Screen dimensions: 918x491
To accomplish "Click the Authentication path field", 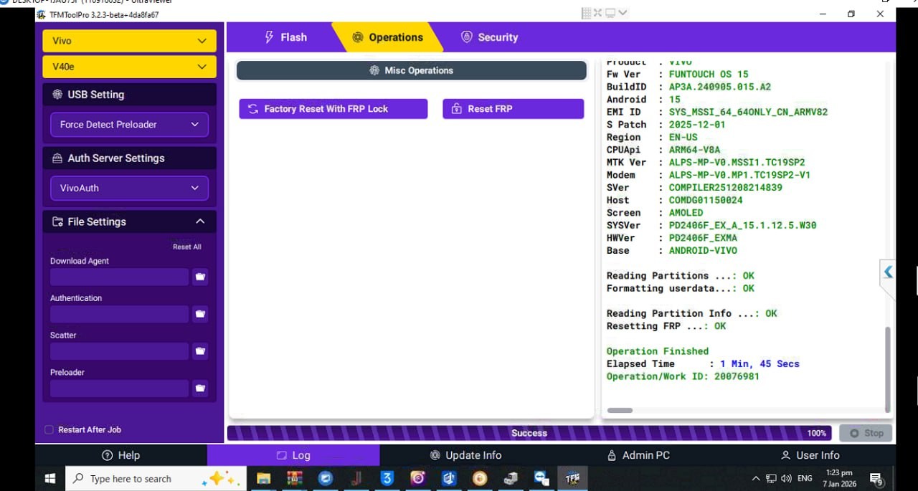I will (x=119, y=314).
